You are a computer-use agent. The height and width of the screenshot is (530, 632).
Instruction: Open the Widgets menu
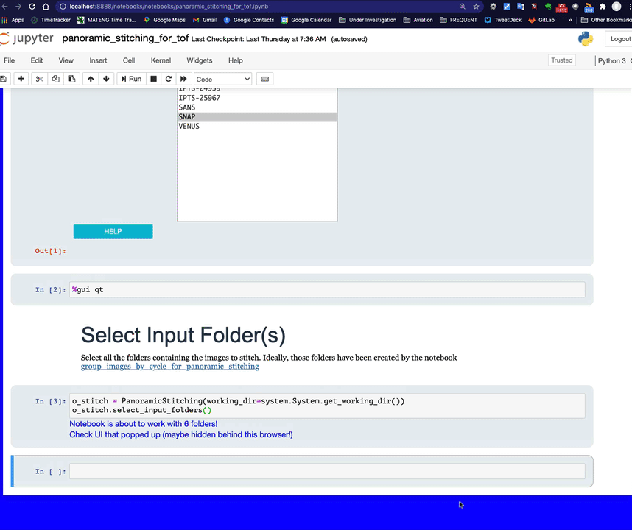tap(199, 60)
